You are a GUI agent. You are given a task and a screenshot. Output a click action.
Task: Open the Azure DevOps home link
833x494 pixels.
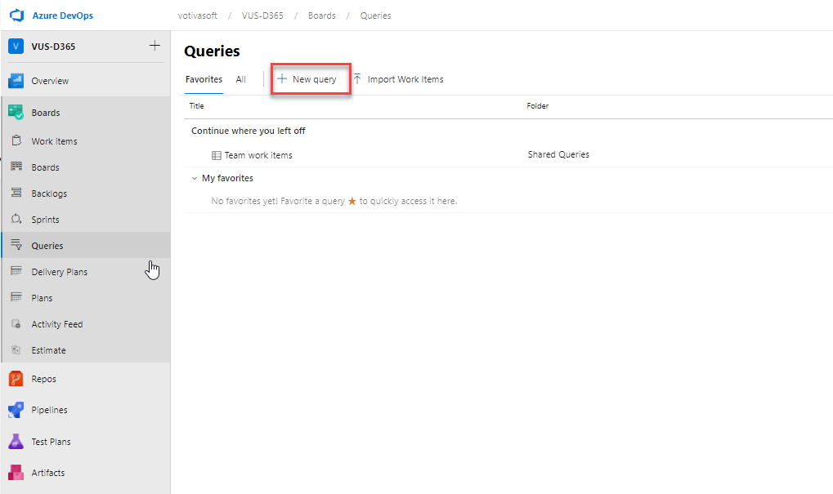pos(63,16)
